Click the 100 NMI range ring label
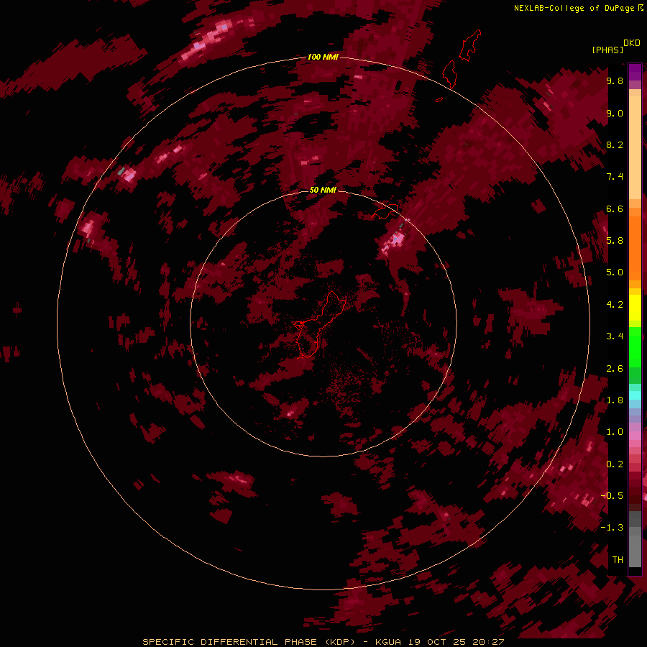 [x=323, y=57]
